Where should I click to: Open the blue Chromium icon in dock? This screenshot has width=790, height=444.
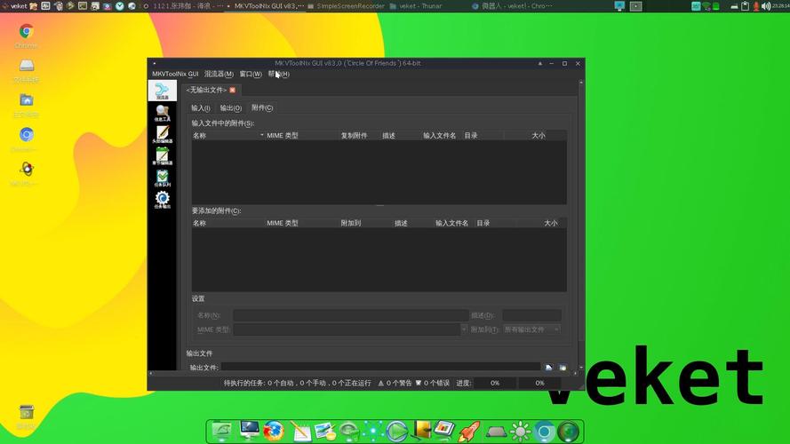(x=544, y=432)
